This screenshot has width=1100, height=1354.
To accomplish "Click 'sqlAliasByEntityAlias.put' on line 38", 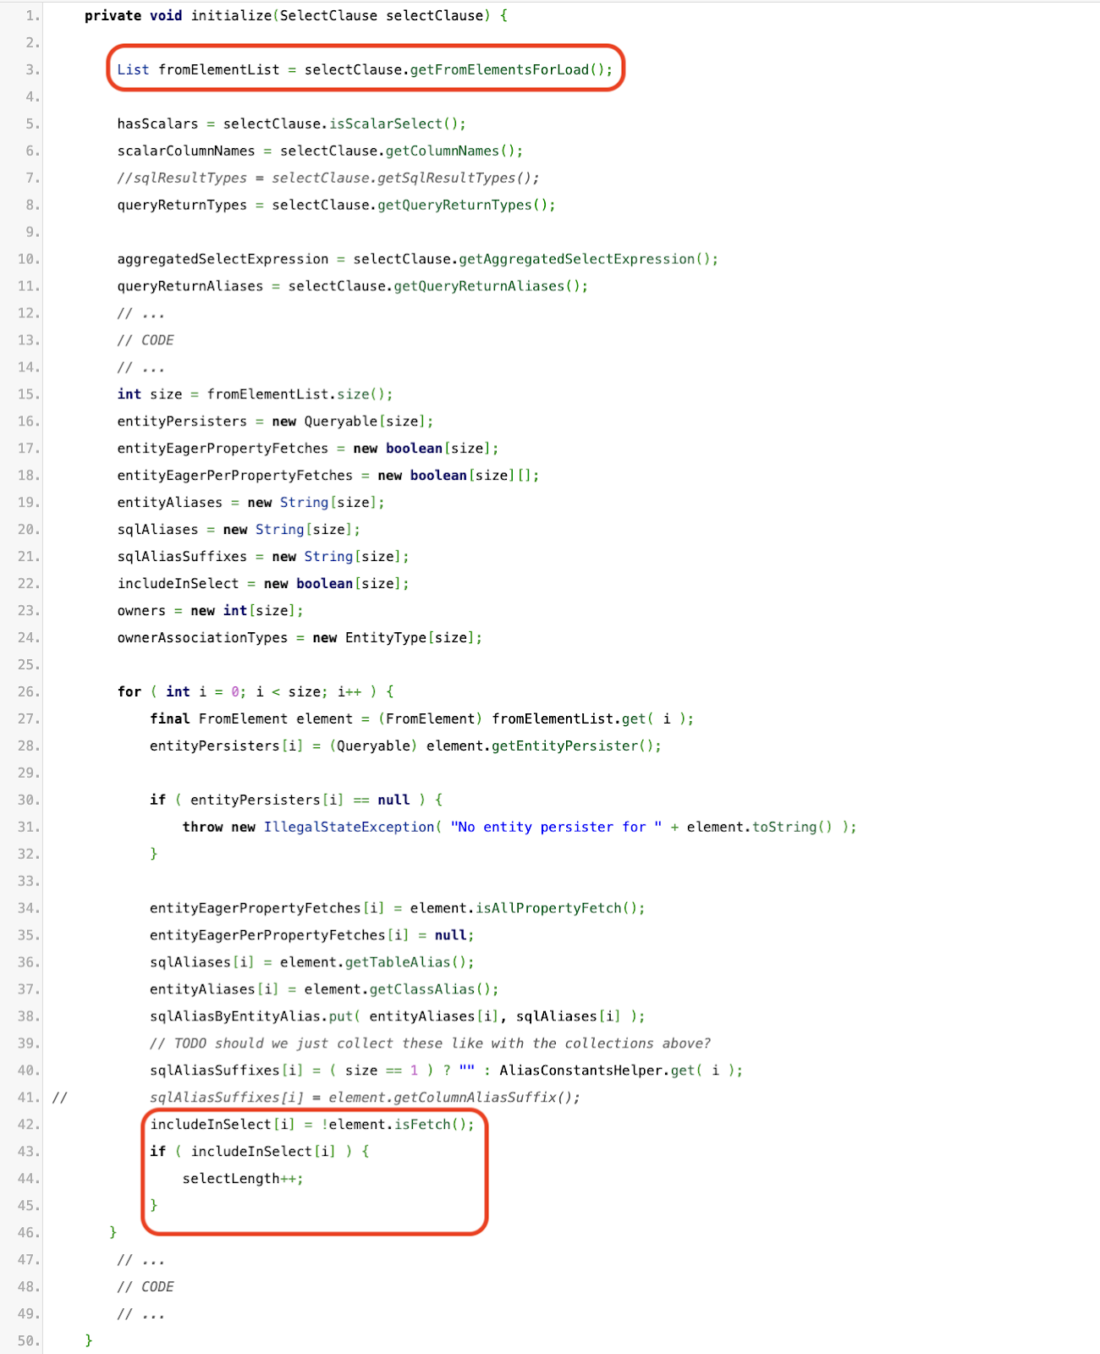I will (x=251, y=1017).
